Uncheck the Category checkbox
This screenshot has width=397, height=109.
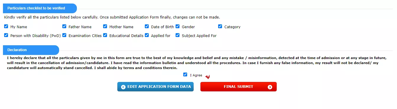click(220, 26)
